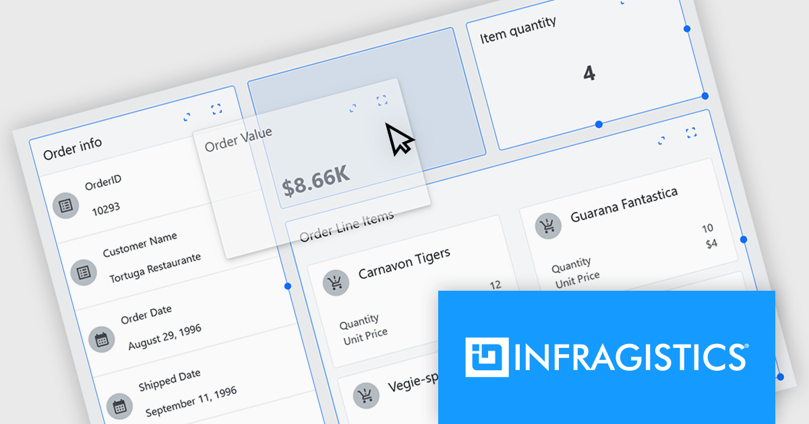Click the cart icon beside Vegie-spread
This screenshot has height=424, width=809.
click(365, 395)
